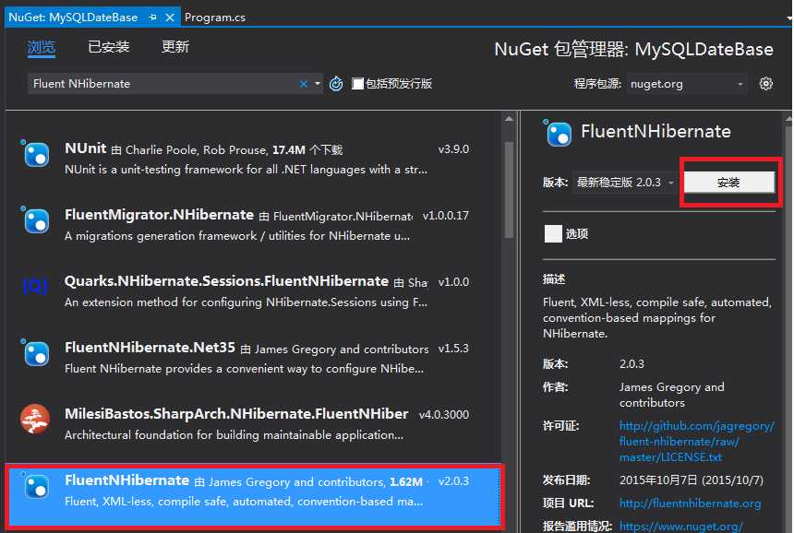This screenshot has height=533, width=794.
Task: Click the selected FluentNHibernate list icon
Action: [35, 486]
